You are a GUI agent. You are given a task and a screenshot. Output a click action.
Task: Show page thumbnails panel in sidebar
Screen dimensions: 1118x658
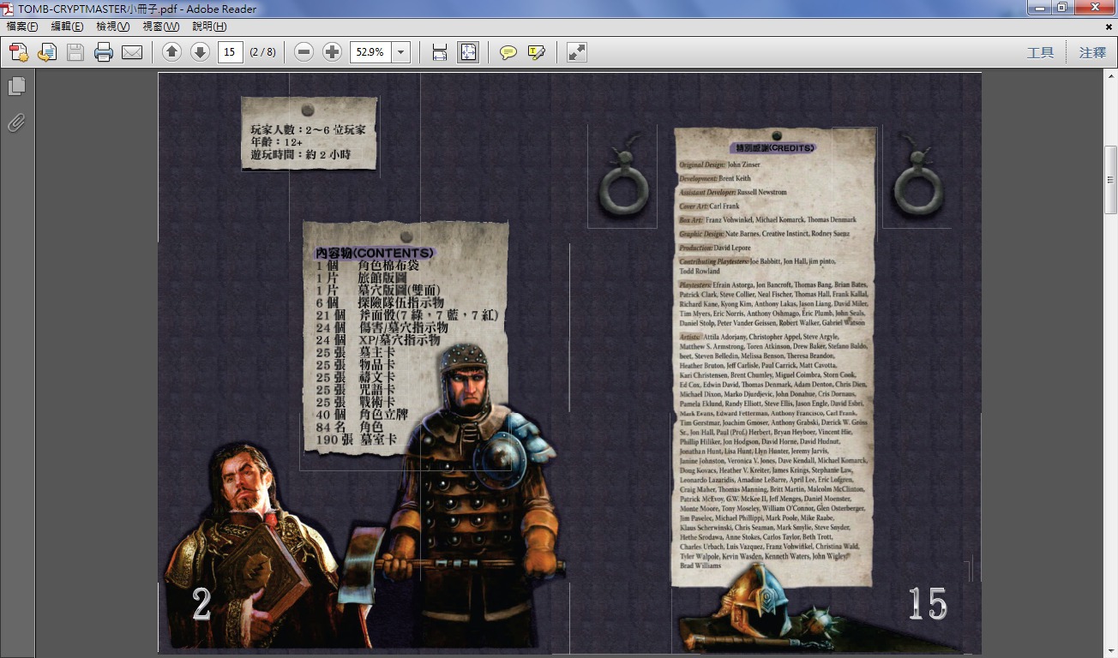click(x=16, y=87)
